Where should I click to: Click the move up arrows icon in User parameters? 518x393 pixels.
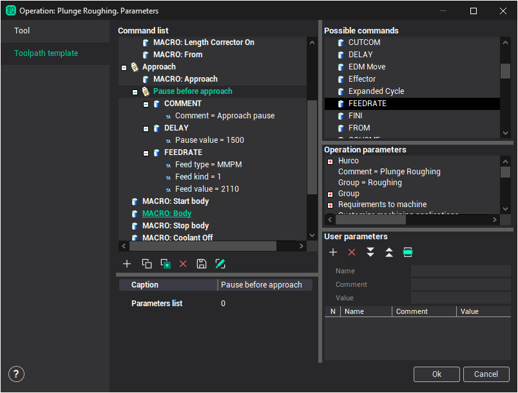click(389, 252)
